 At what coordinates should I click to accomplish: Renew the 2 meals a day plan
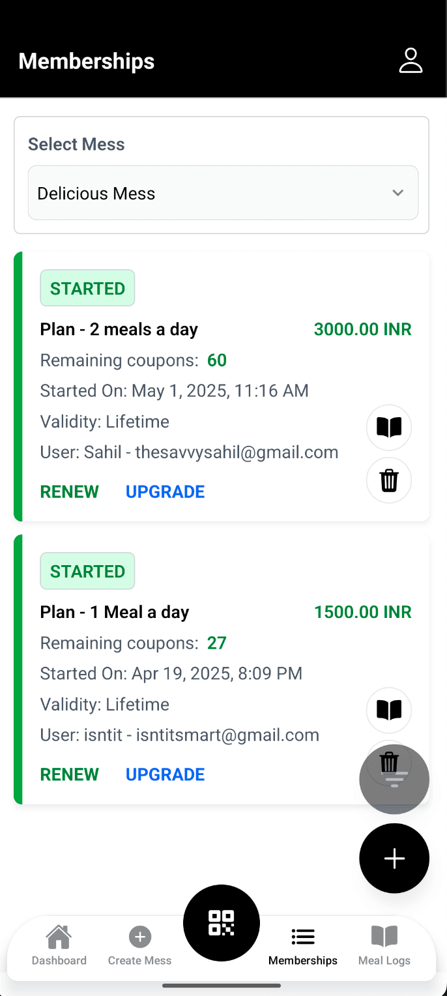pos(70,491)
